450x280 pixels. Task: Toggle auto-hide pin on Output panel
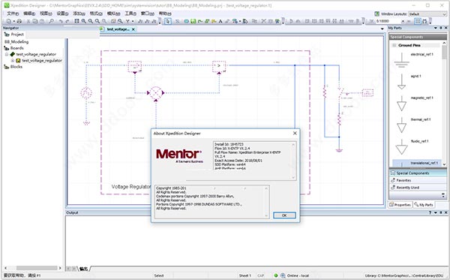click(x=441, y=212)
